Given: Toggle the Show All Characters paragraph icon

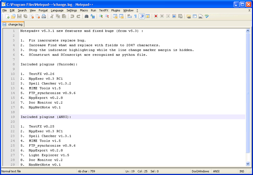Looking at the screenshot, I should tap(136, 17).
